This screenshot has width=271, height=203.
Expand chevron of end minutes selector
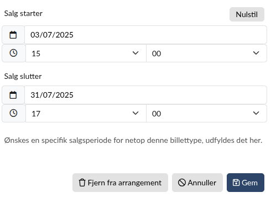[256, 113]
